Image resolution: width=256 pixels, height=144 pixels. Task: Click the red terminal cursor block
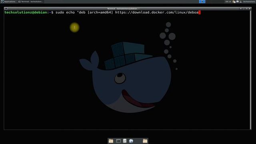click(200, 12)
